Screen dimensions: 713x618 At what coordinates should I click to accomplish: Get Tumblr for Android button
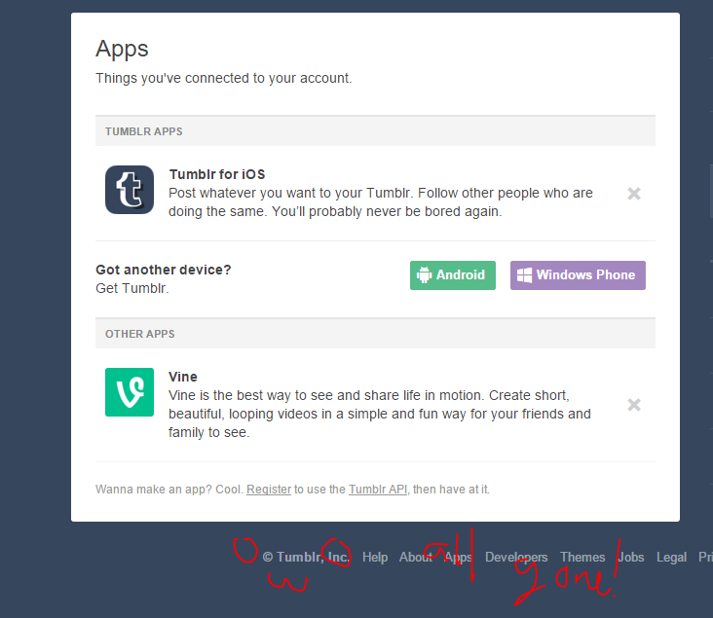(453, 275)
